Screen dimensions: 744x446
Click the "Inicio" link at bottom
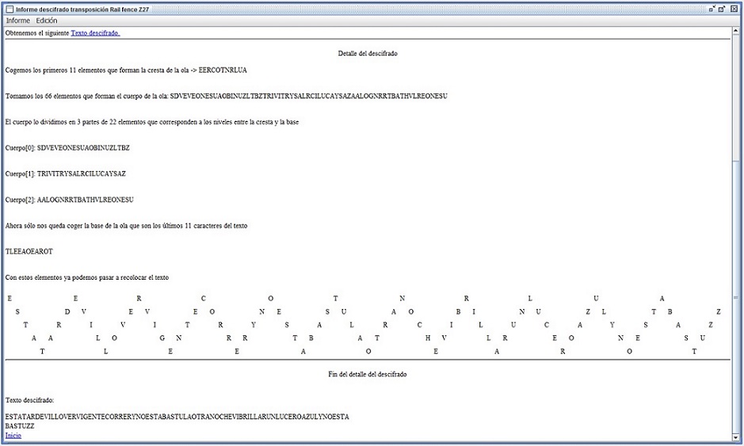[x=13, y=435]
